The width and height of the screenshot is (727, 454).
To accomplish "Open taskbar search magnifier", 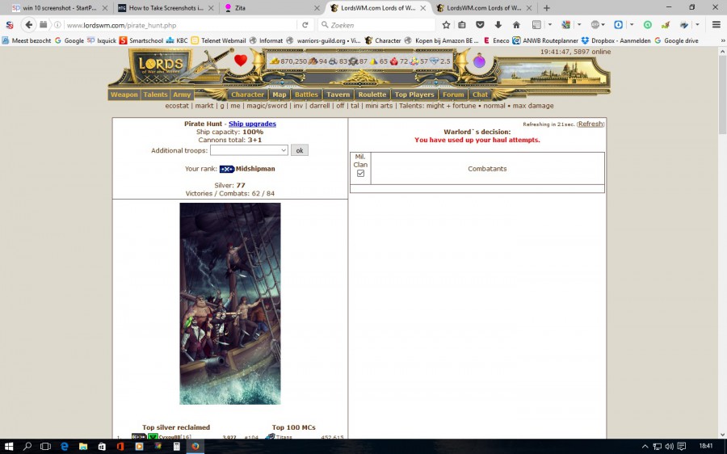I will (x=27, y=446).
